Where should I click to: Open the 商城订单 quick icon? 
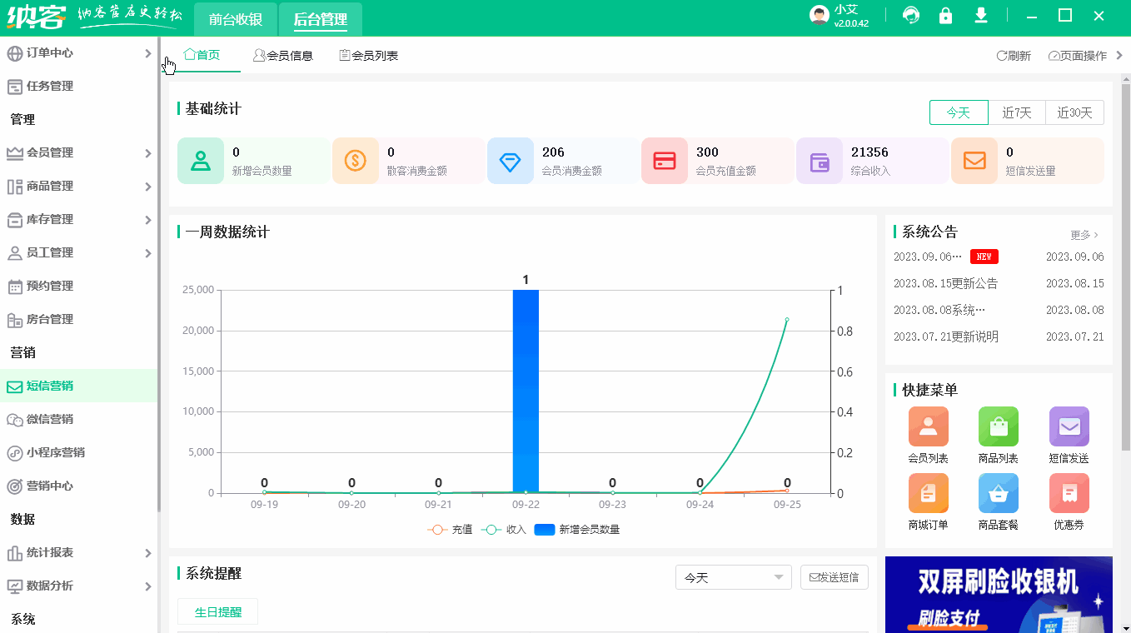point(928,493)
